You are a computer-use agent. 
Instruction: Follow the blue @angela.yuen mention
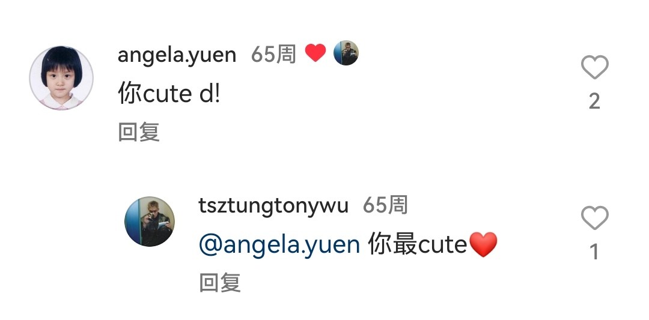[279, 244]
